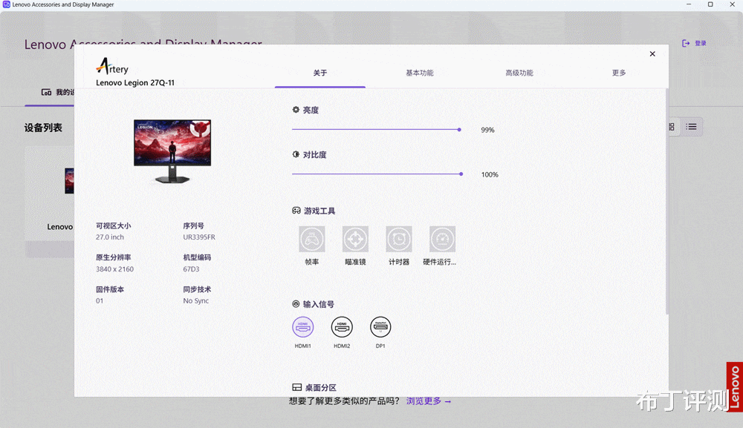Viewport: 743px width, 428px height.
Task: Close the monitor settings dialog
Action: pos(652,54)
